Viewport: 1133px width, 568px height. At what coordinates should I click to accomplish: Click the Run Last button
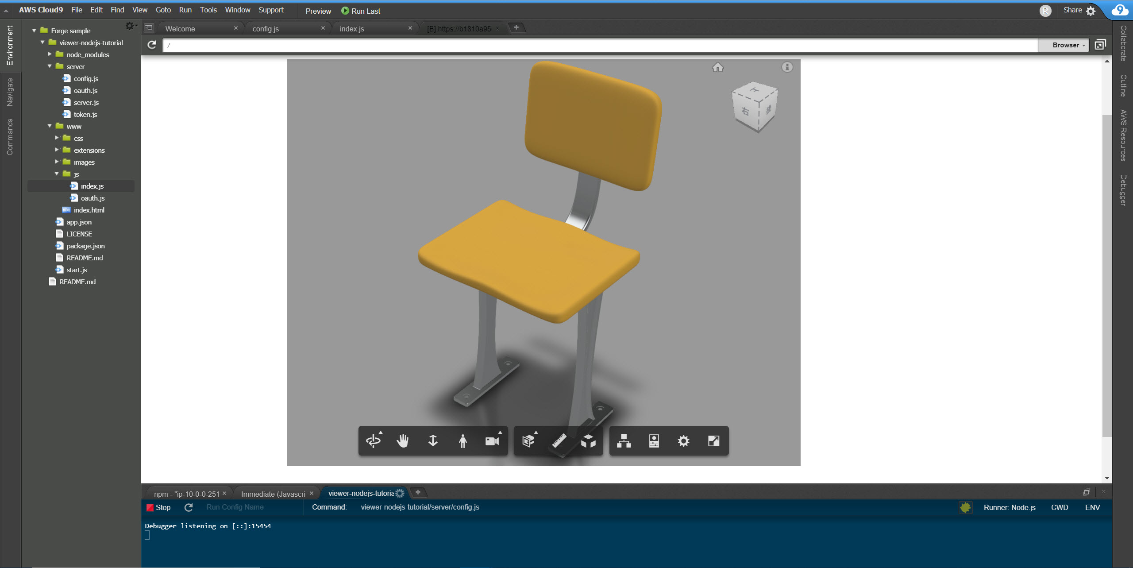[x=361, y=11]
